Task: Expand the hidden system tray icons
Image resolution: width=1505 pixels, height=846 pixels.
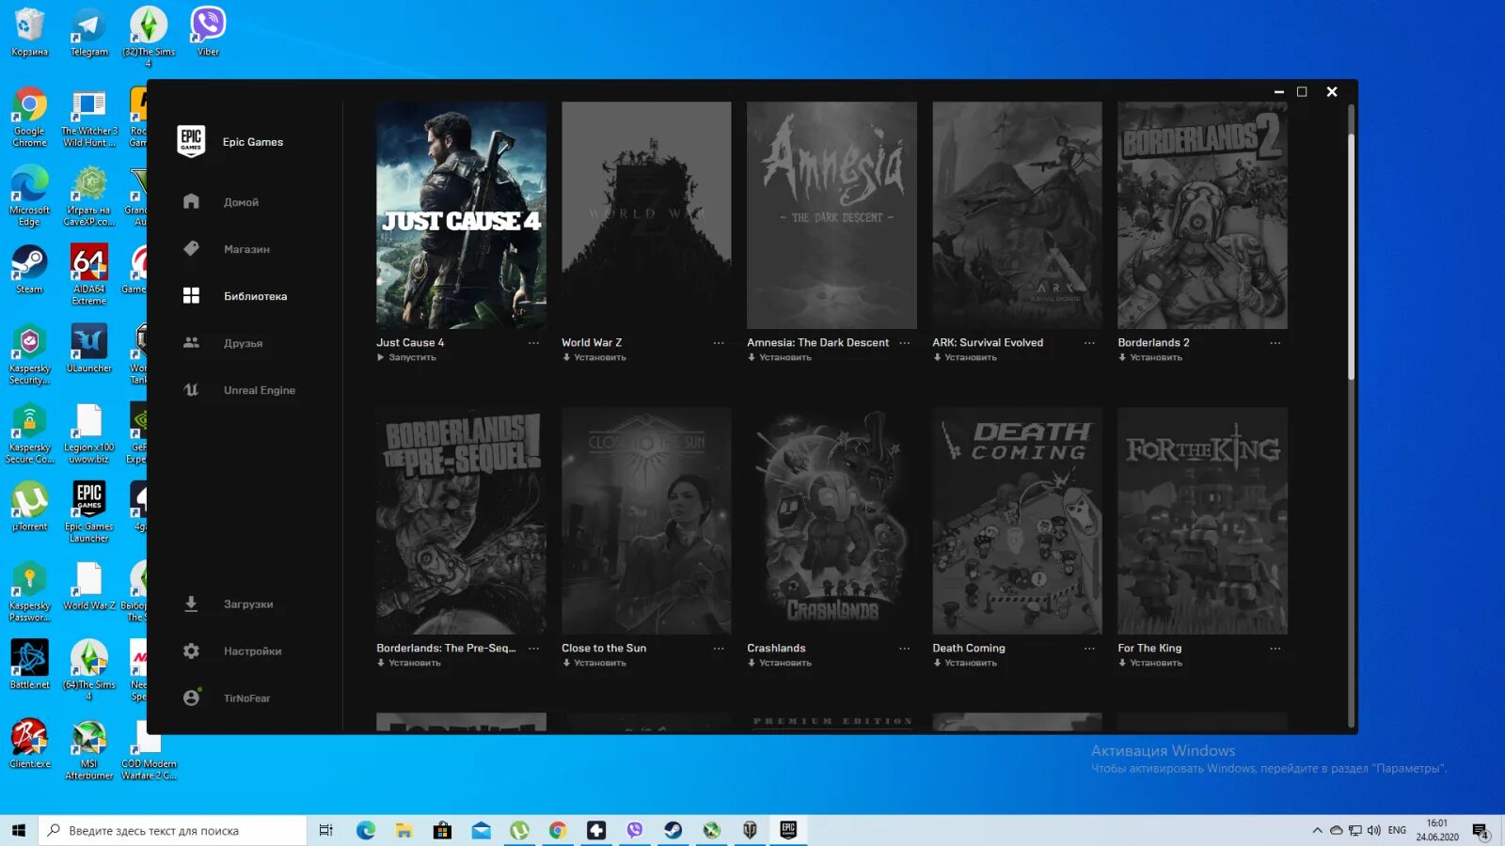Action: 1317,830
